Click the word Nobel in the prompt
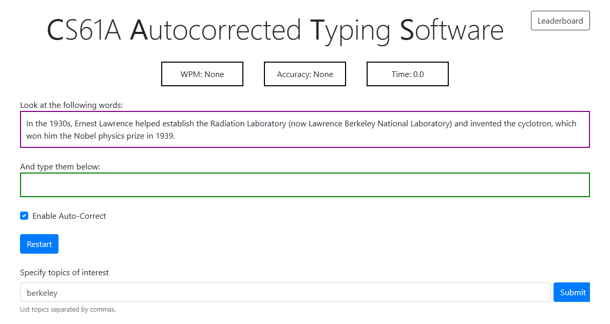The height and width of the screenshot is (324, 610). coord(85,136)
